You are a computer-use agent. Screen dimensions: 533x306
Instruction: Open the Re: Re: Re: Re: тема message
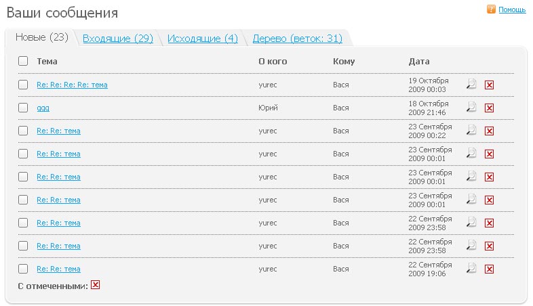click(72, 85)
